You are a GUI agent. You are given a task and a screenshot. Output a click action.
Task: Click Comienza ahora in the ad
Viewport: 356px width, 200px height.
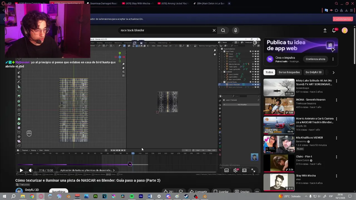click(315, 59)
